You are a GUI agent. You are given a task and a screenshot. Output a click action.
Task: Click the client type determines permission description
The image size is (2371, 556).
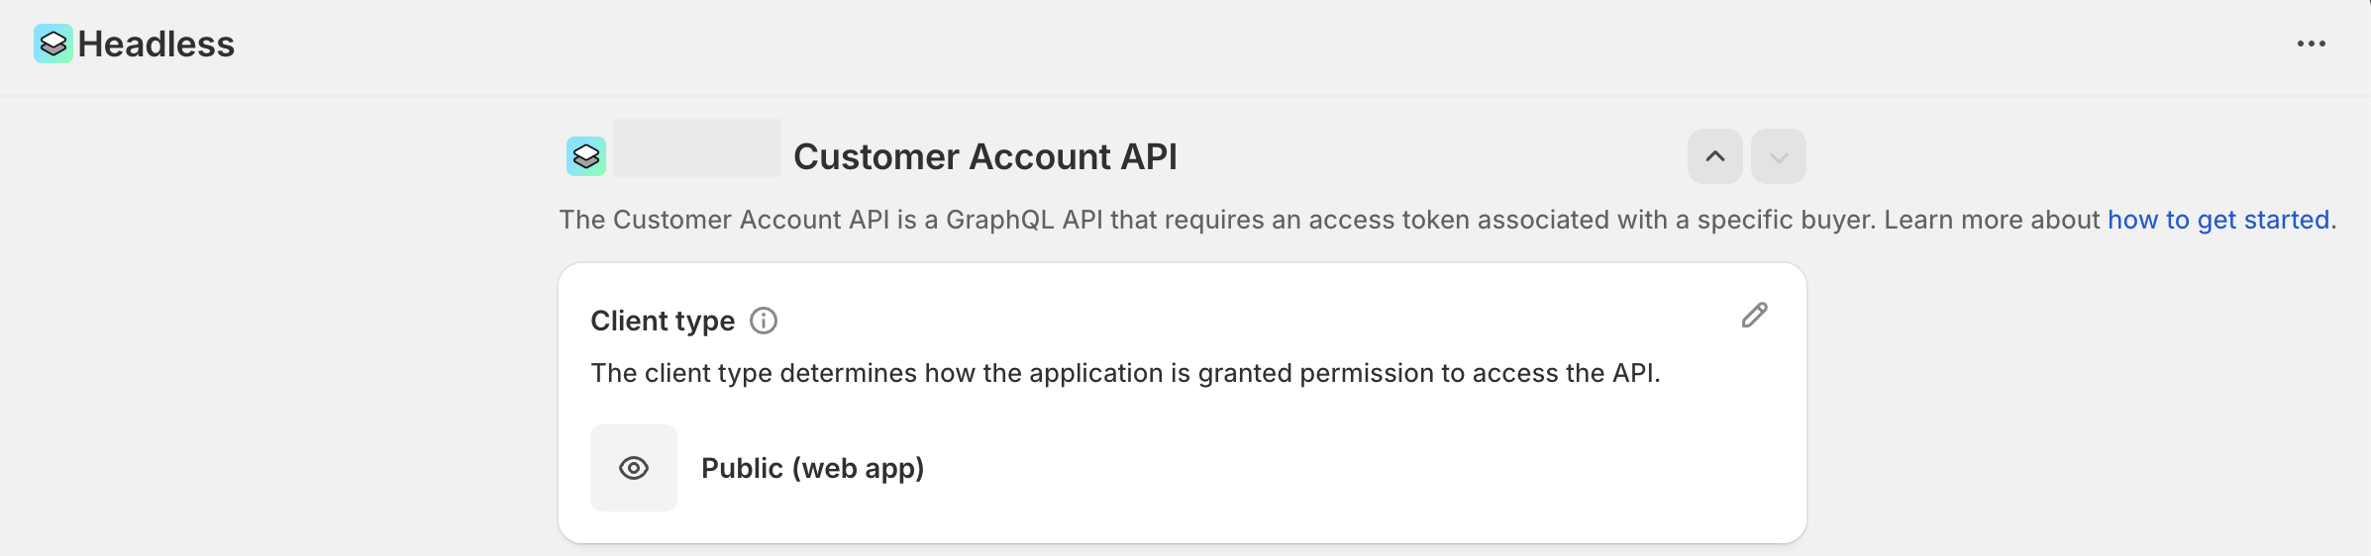[x=1125, y=373]
